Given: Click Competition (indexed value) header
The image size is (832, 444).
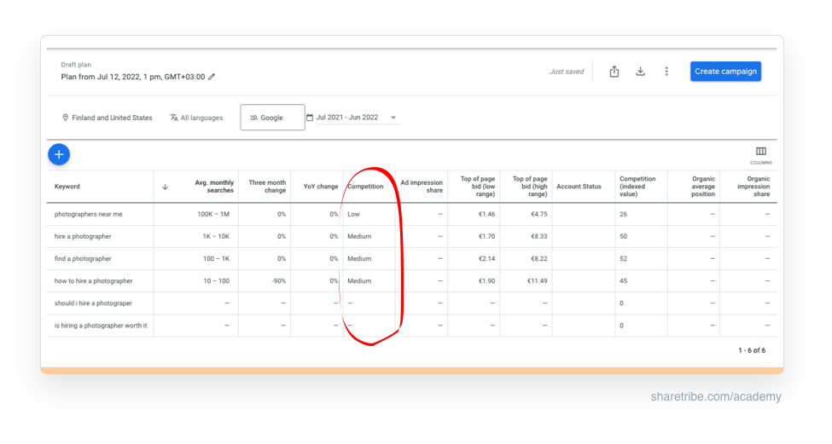Looking at the screenshot, I should [637, 187].
